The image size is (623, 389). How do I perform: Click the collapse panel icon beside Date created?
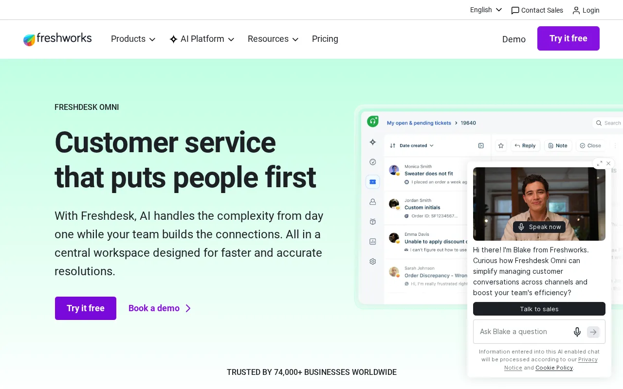tap(481, 145)
